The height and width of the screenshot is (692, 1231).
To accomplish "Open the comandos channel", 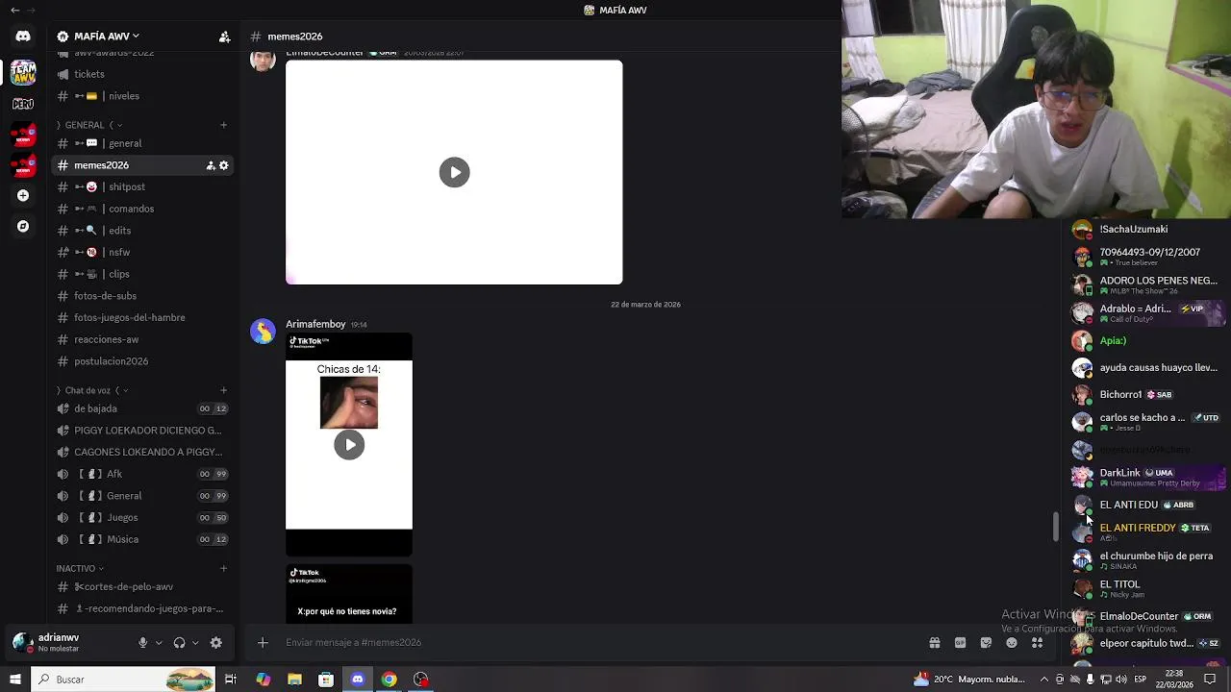I will pos(142,209).
